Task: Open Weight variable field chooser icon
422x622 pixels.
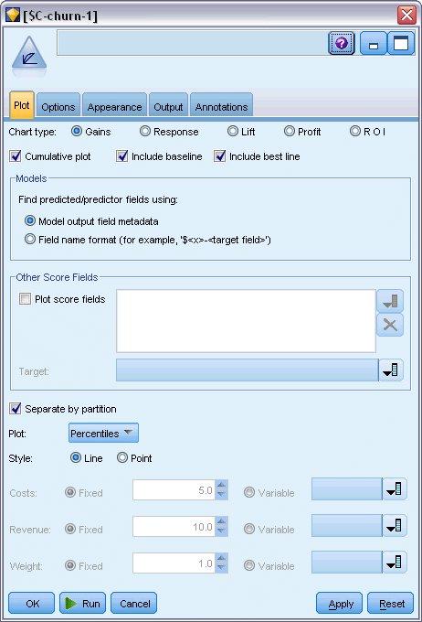Action: [x=395, y=563]
